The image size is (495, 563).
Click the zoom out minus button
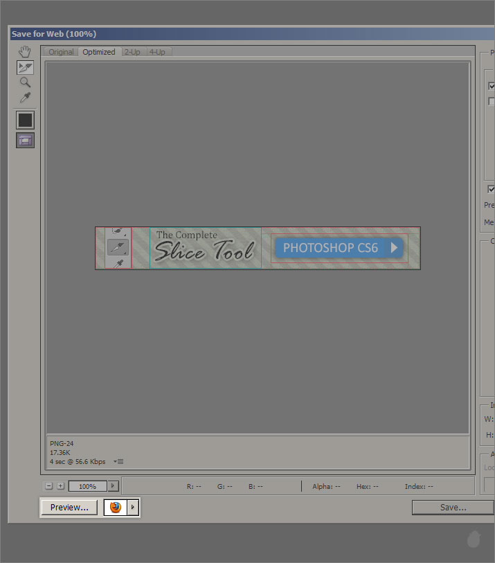[x=48, y=486]
